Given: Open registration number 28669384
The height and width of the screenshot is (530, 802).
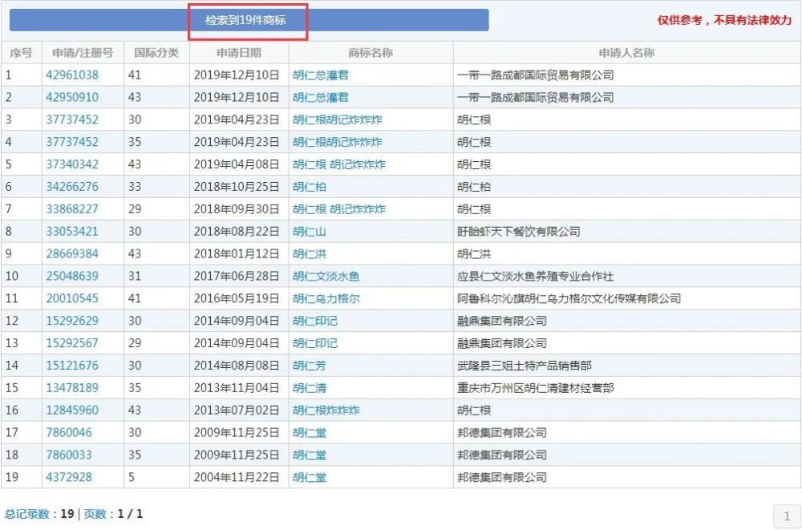Looking at the screenshot, I should (x=72, y=253).
